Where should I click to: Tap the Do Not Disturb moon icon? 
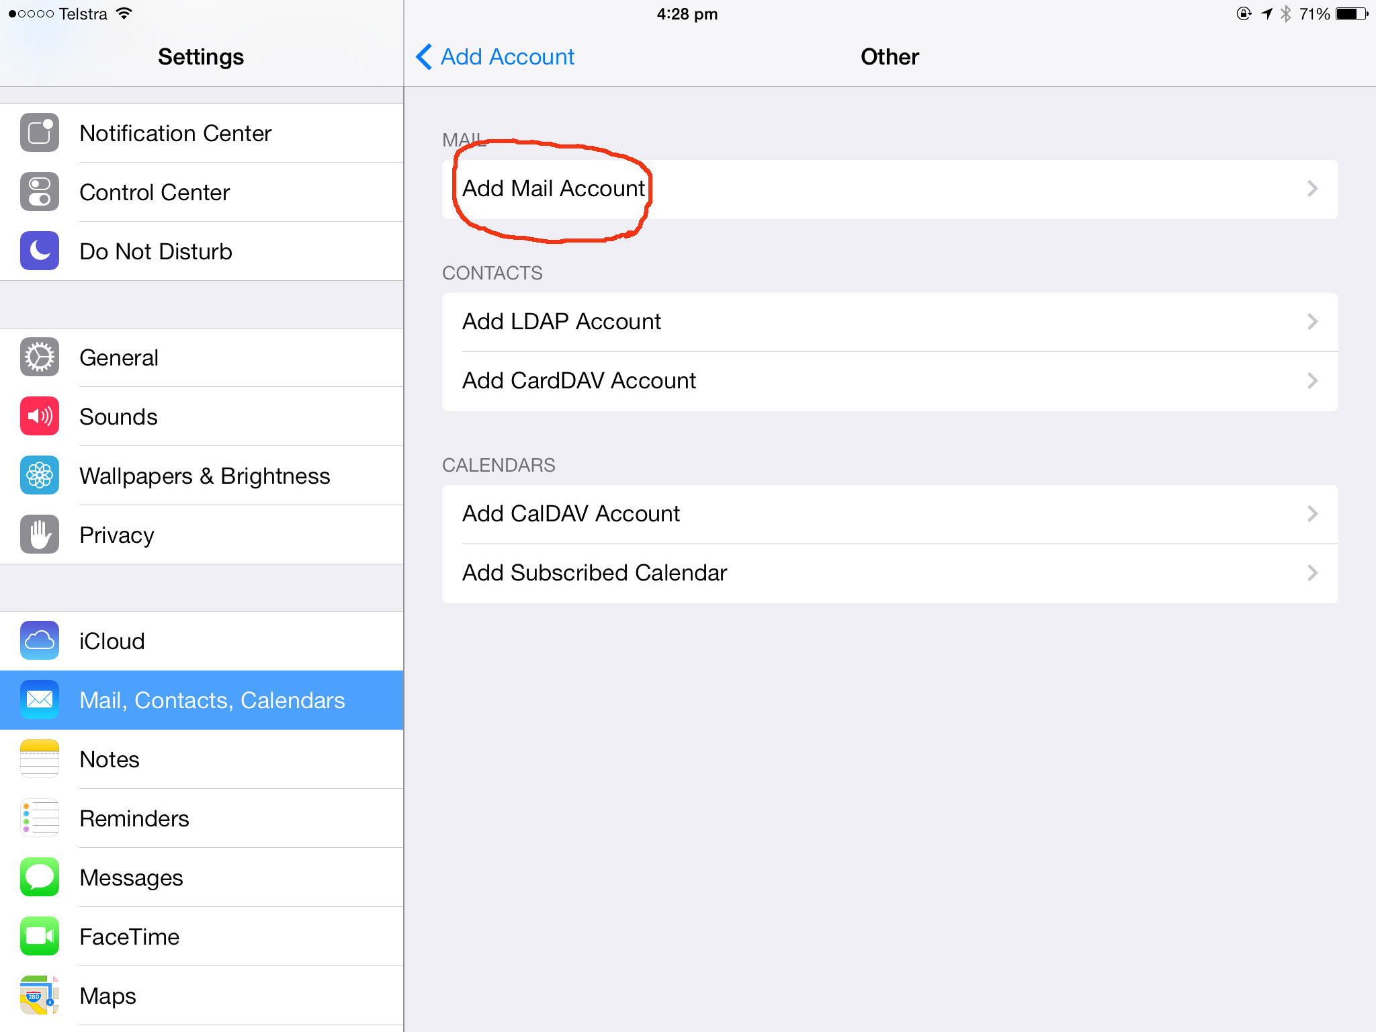[40, 251]
